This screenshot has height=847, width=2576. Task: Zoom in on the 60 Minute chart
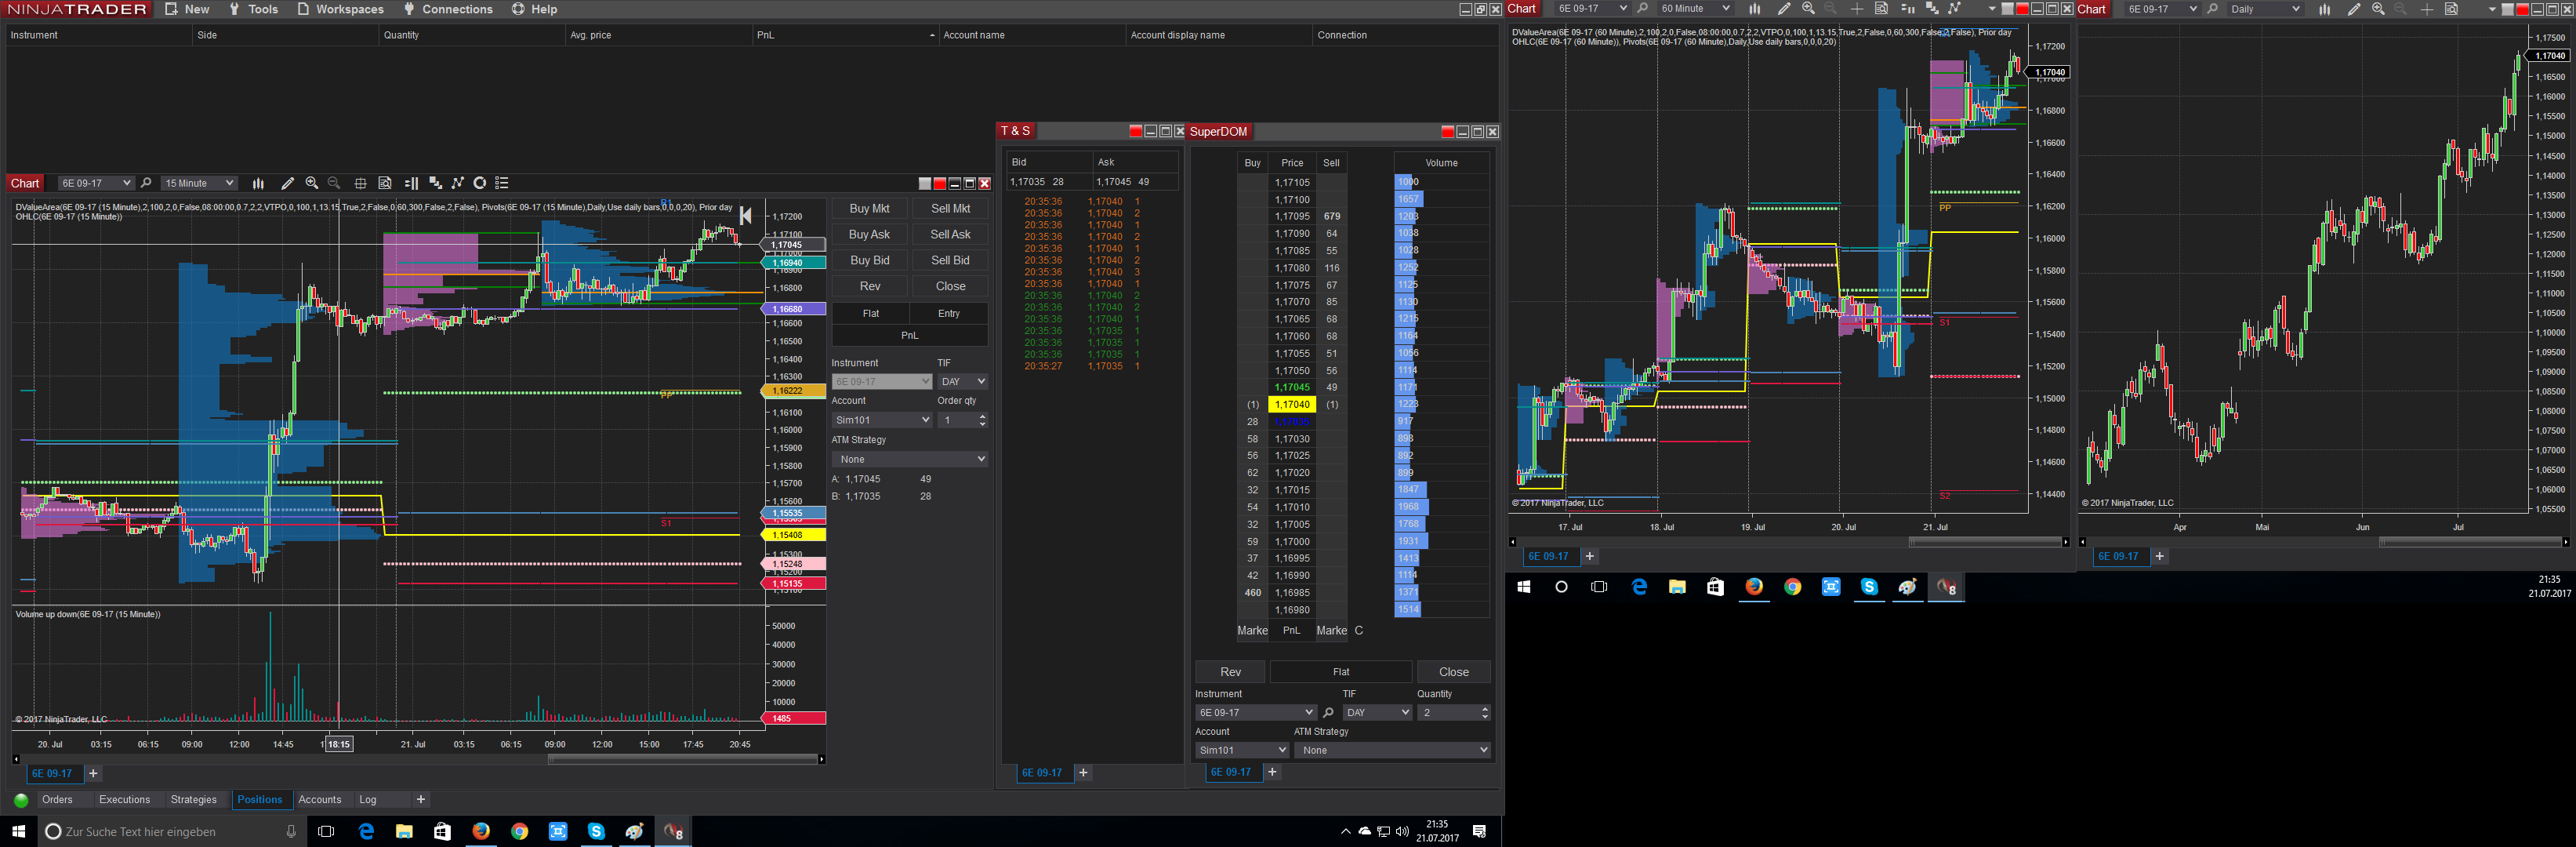[1808, 9]
